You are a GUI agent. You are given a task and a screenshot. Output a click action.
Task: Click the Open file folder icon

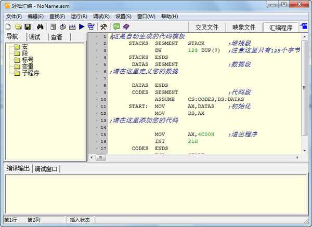18,26
